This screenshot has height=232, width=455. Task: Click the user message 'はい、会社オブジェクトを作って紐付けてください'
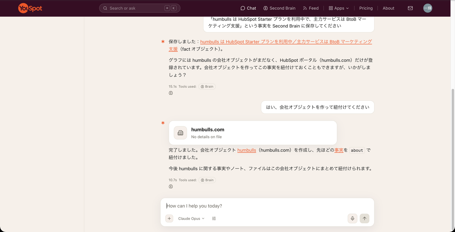pyautogui.click(x=318, y=107)
